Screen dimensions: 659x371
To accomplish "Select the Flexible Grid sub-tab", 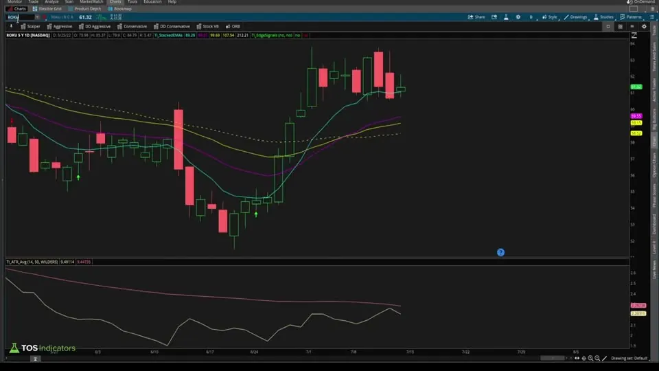I will pos(47,9).
